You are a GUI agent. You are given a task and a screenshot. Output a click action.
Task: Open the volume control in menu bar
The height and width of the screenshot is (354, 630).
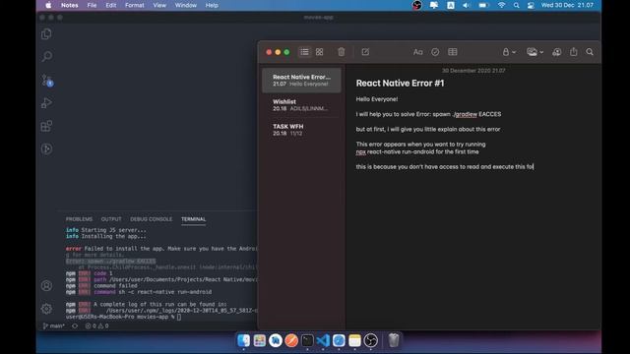466,5
